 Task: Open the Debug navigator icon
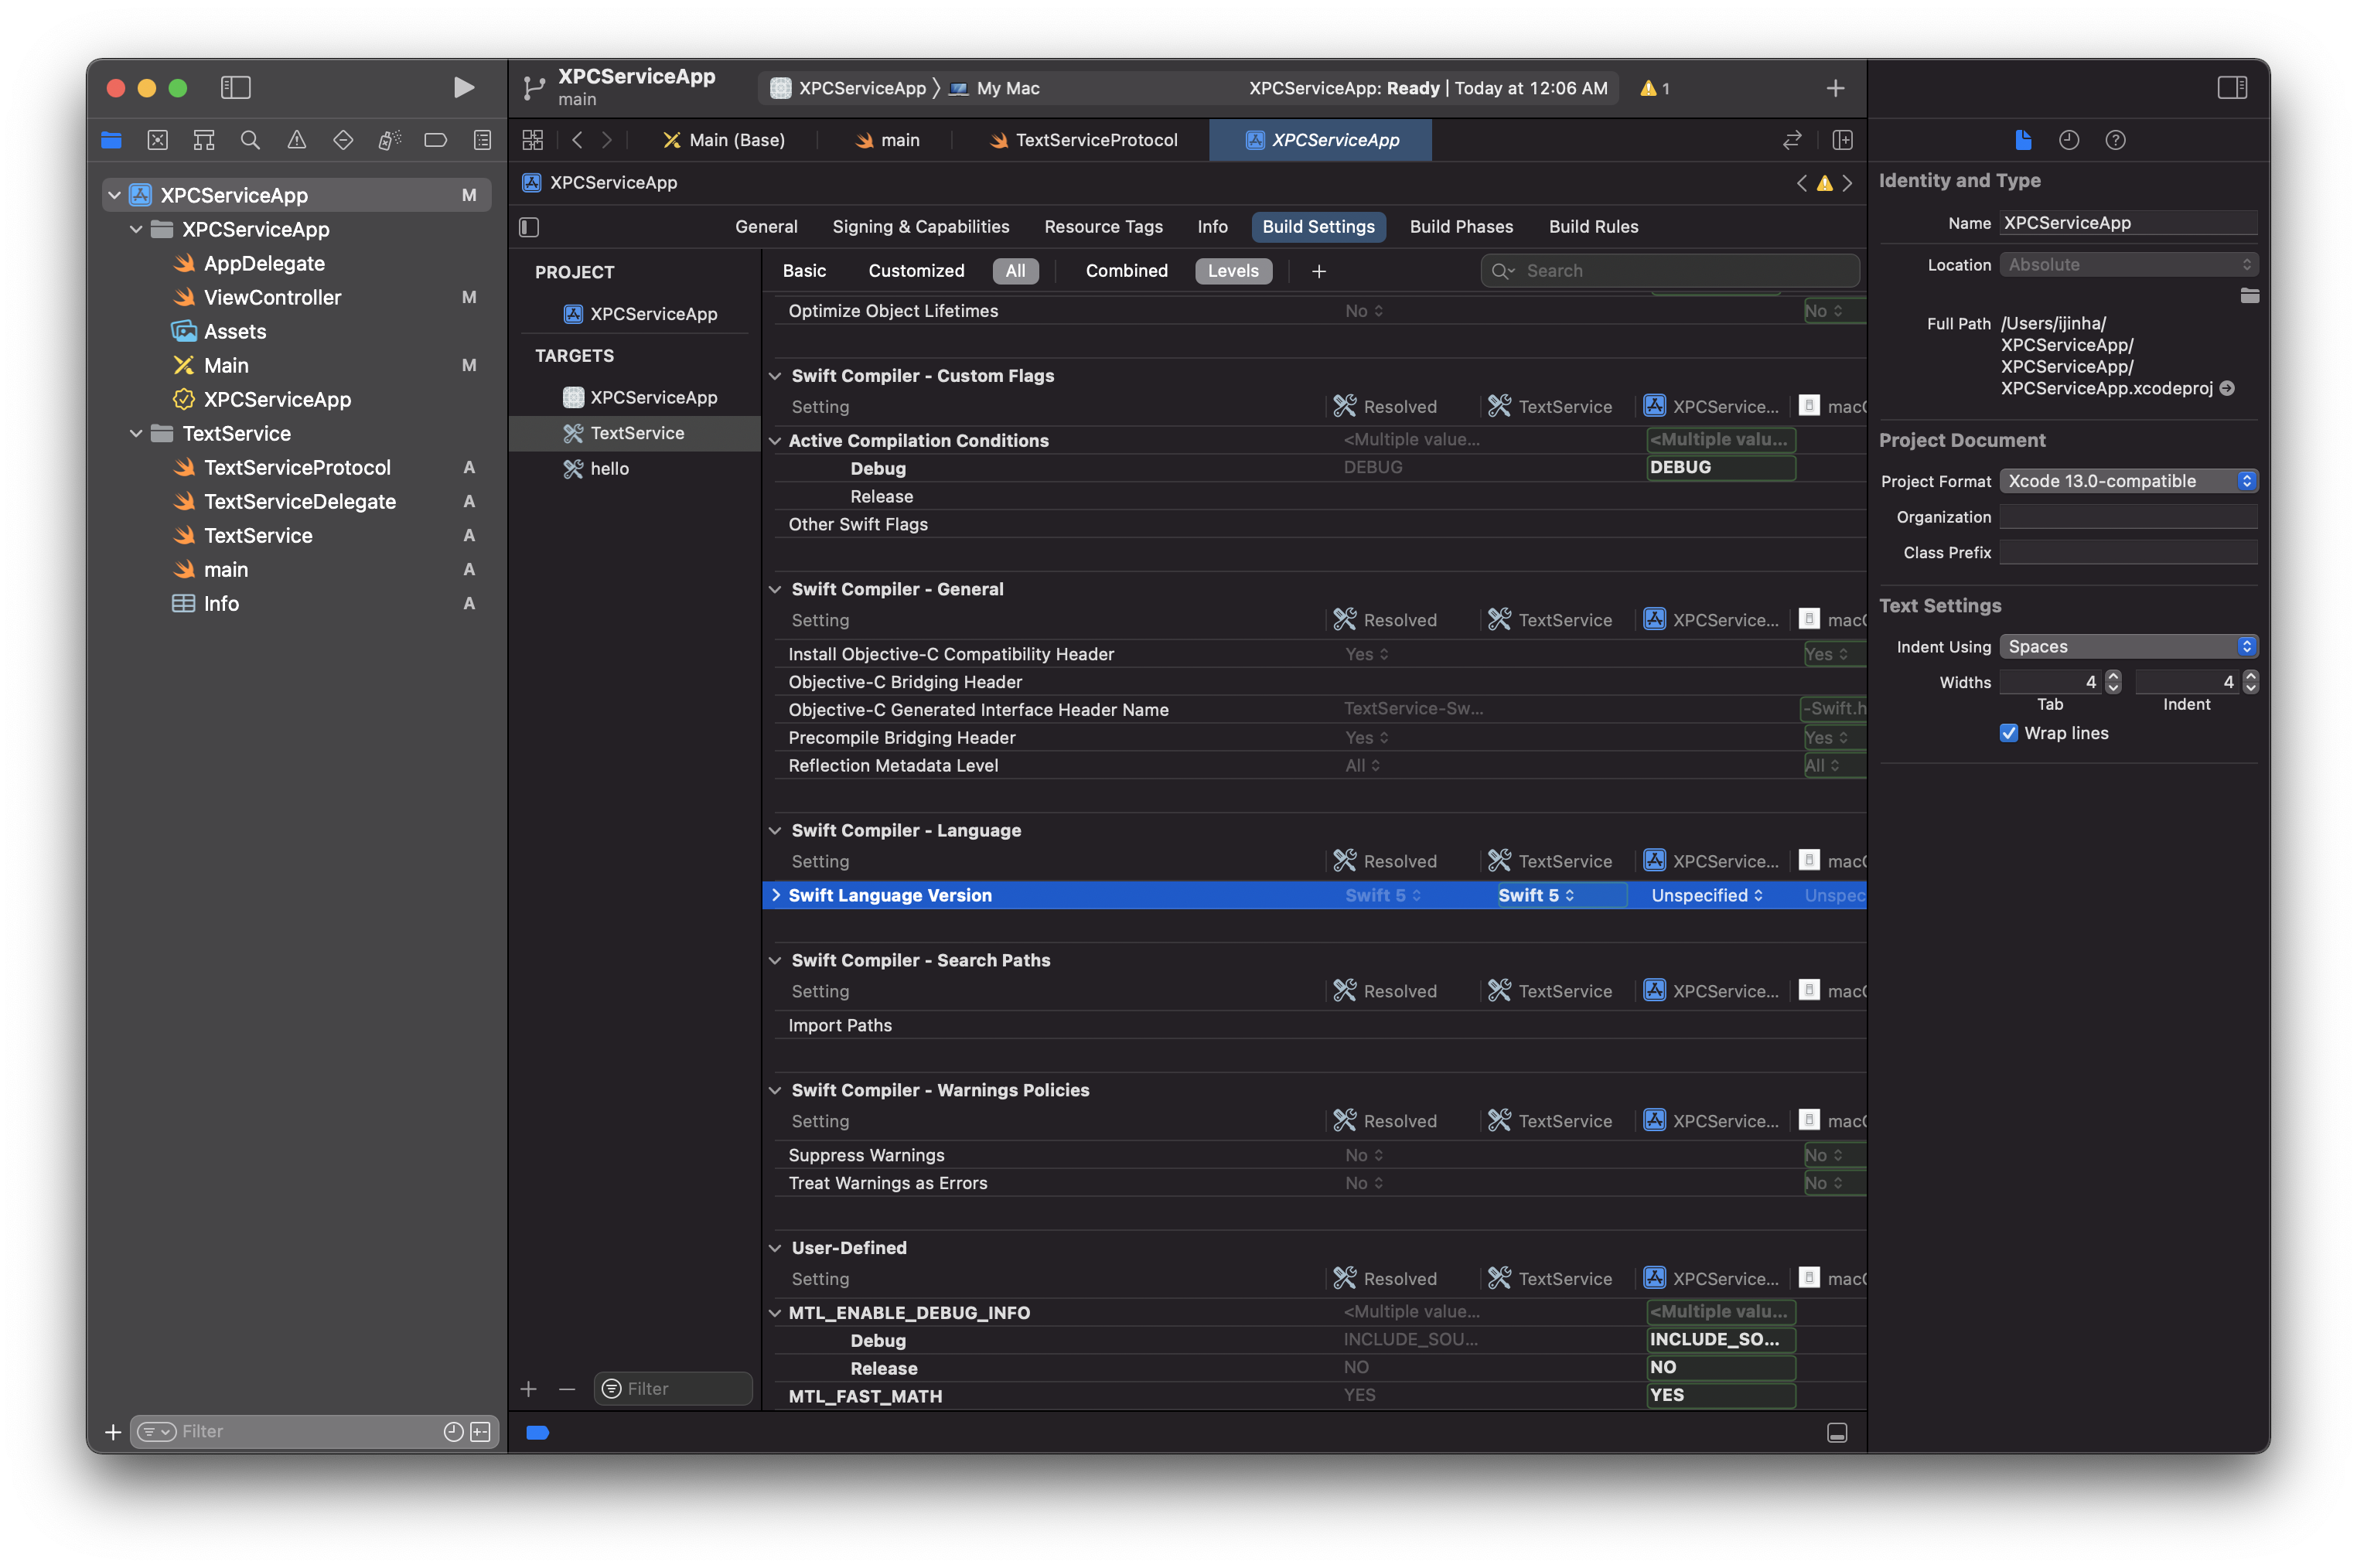pyautogui.click(x=390, y=140)
